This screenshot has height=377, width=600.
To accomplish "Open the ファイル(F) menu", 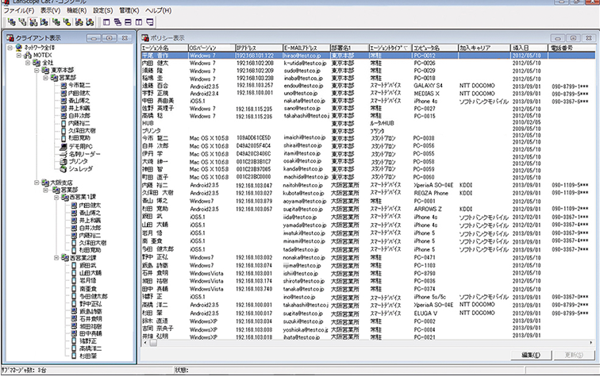I will tap(19, 11).
